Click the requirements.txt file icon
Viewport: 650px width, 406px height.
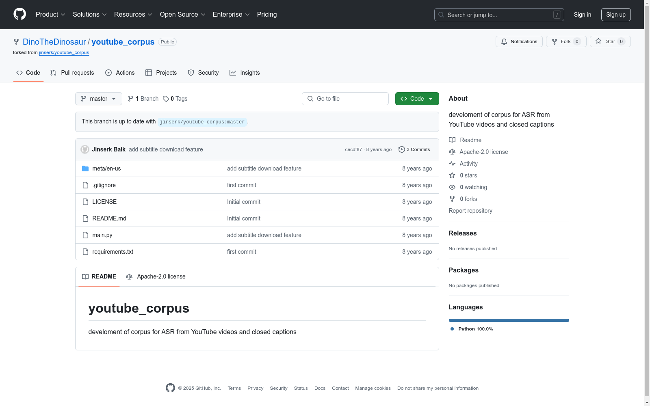point(85,252)
